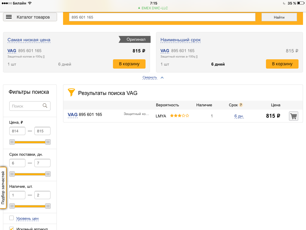Click the maximum price field showing 815

click(x=42, y=131)
